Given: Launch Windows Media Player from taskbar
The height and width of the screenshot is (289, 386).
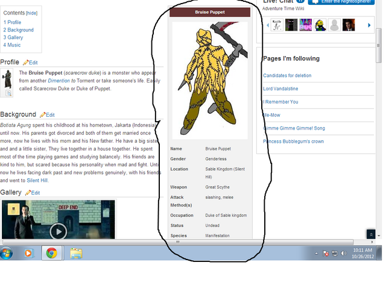Looking at the screenshot, I should [28, 253].
